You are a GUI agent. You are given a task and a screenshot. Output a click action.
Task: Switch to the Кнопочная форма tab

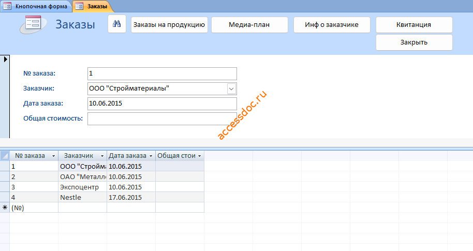36,6
